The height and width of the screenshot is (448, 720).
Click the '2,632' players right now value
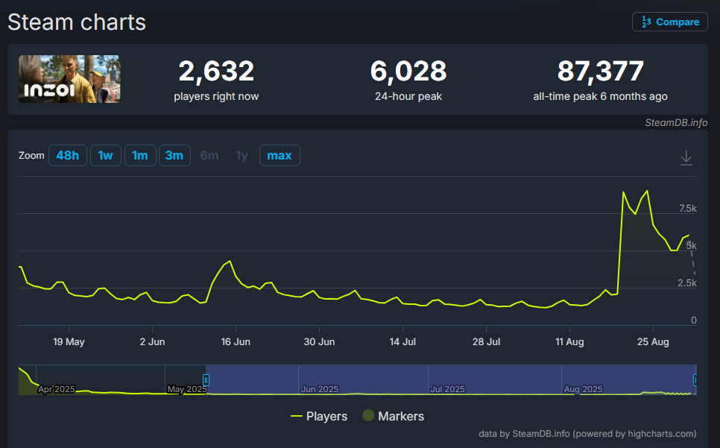[x=216, y=71]
